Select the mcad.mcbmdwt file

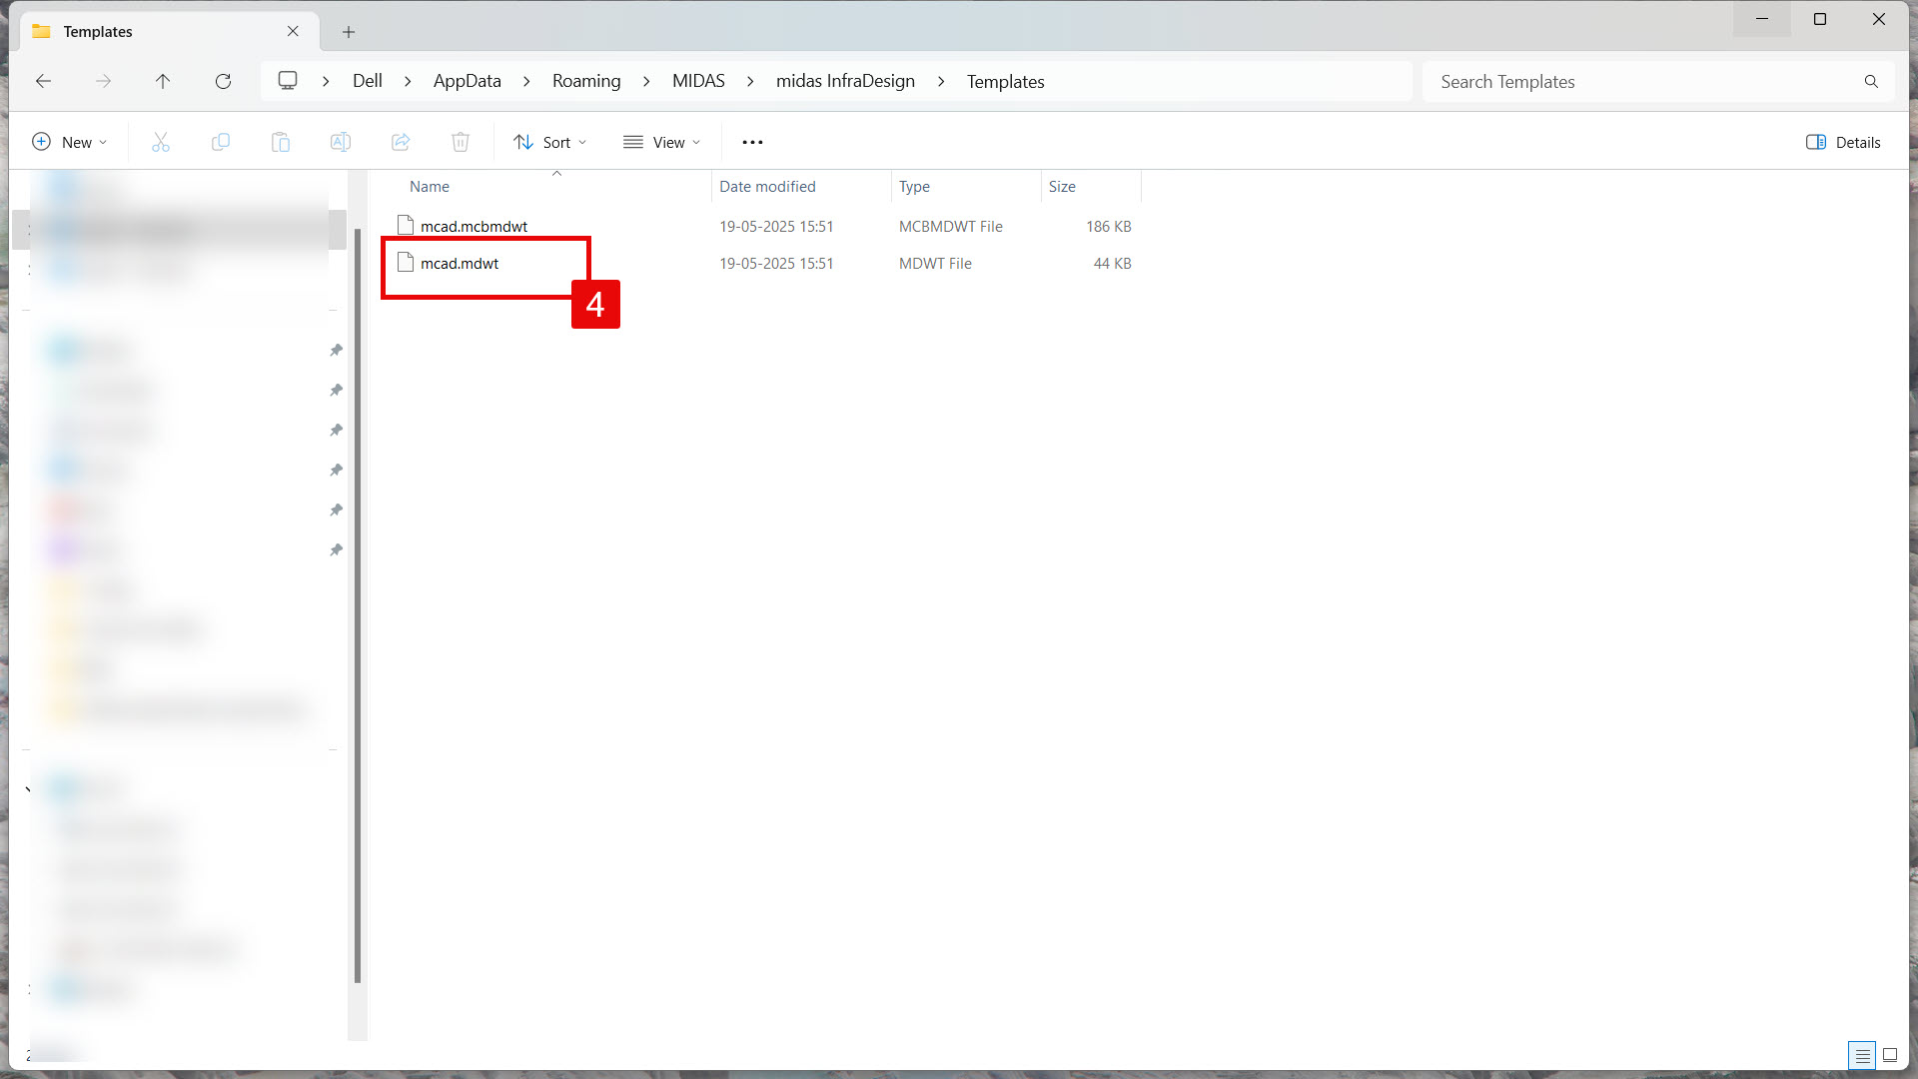click(474, 227)
